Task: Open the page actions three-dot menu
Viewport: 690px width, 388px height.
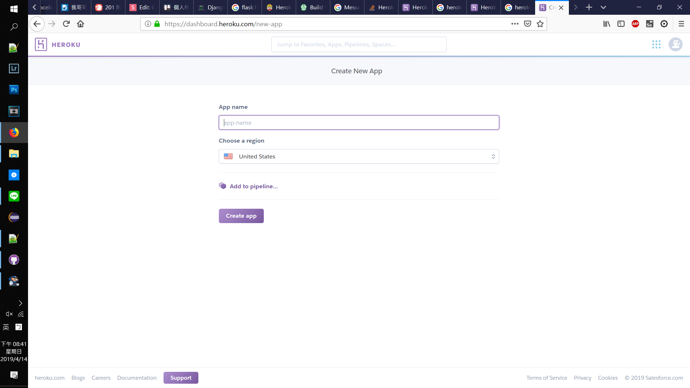Action: coord(515,24)
